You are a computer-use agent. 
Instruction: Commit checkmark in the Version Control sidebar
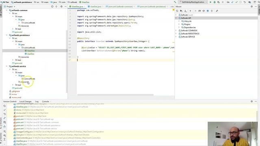[4, 110]
